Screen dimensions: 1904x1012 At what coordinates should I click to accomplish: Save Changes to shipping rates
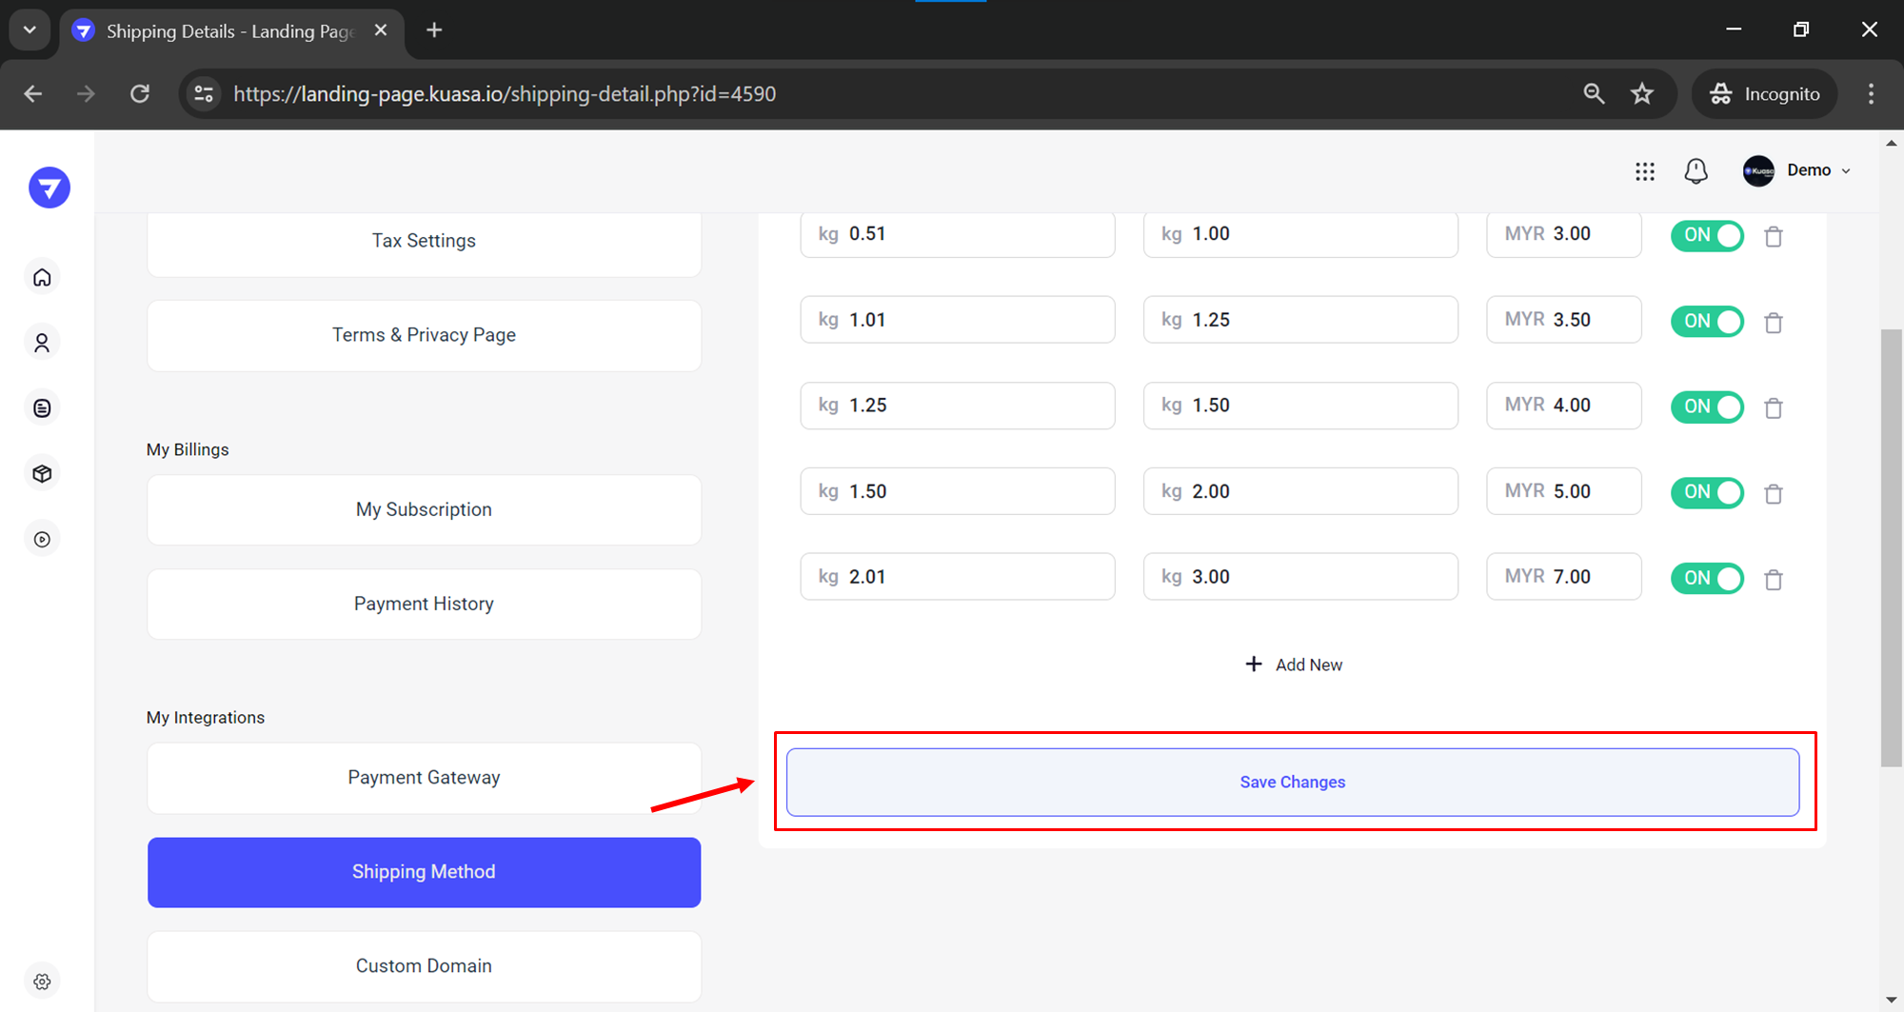point(1292,782)
